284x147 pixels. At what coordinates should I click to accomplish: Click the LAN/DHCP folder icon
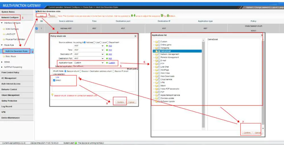4,34
